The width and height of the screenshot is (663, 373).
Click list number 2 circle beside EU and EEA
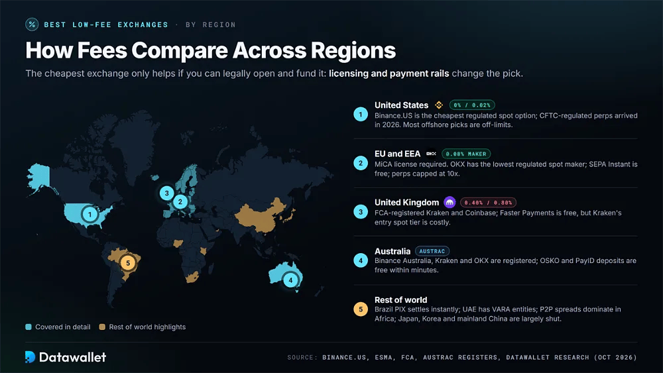point(361,163)
